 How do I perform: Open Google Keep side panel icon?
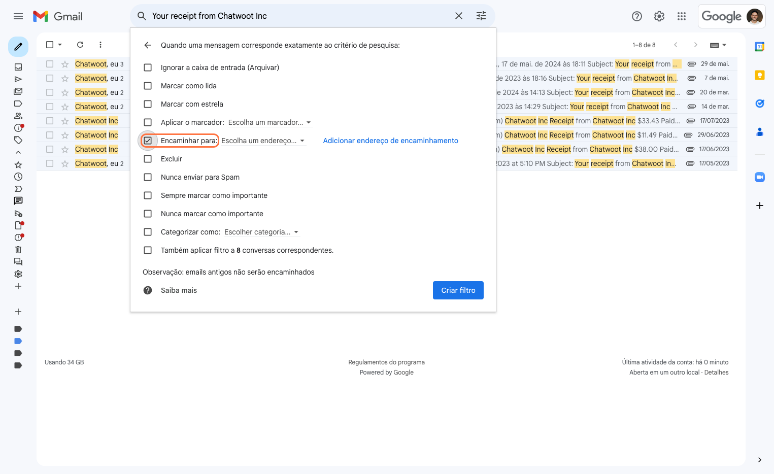(x=760, y=75)
